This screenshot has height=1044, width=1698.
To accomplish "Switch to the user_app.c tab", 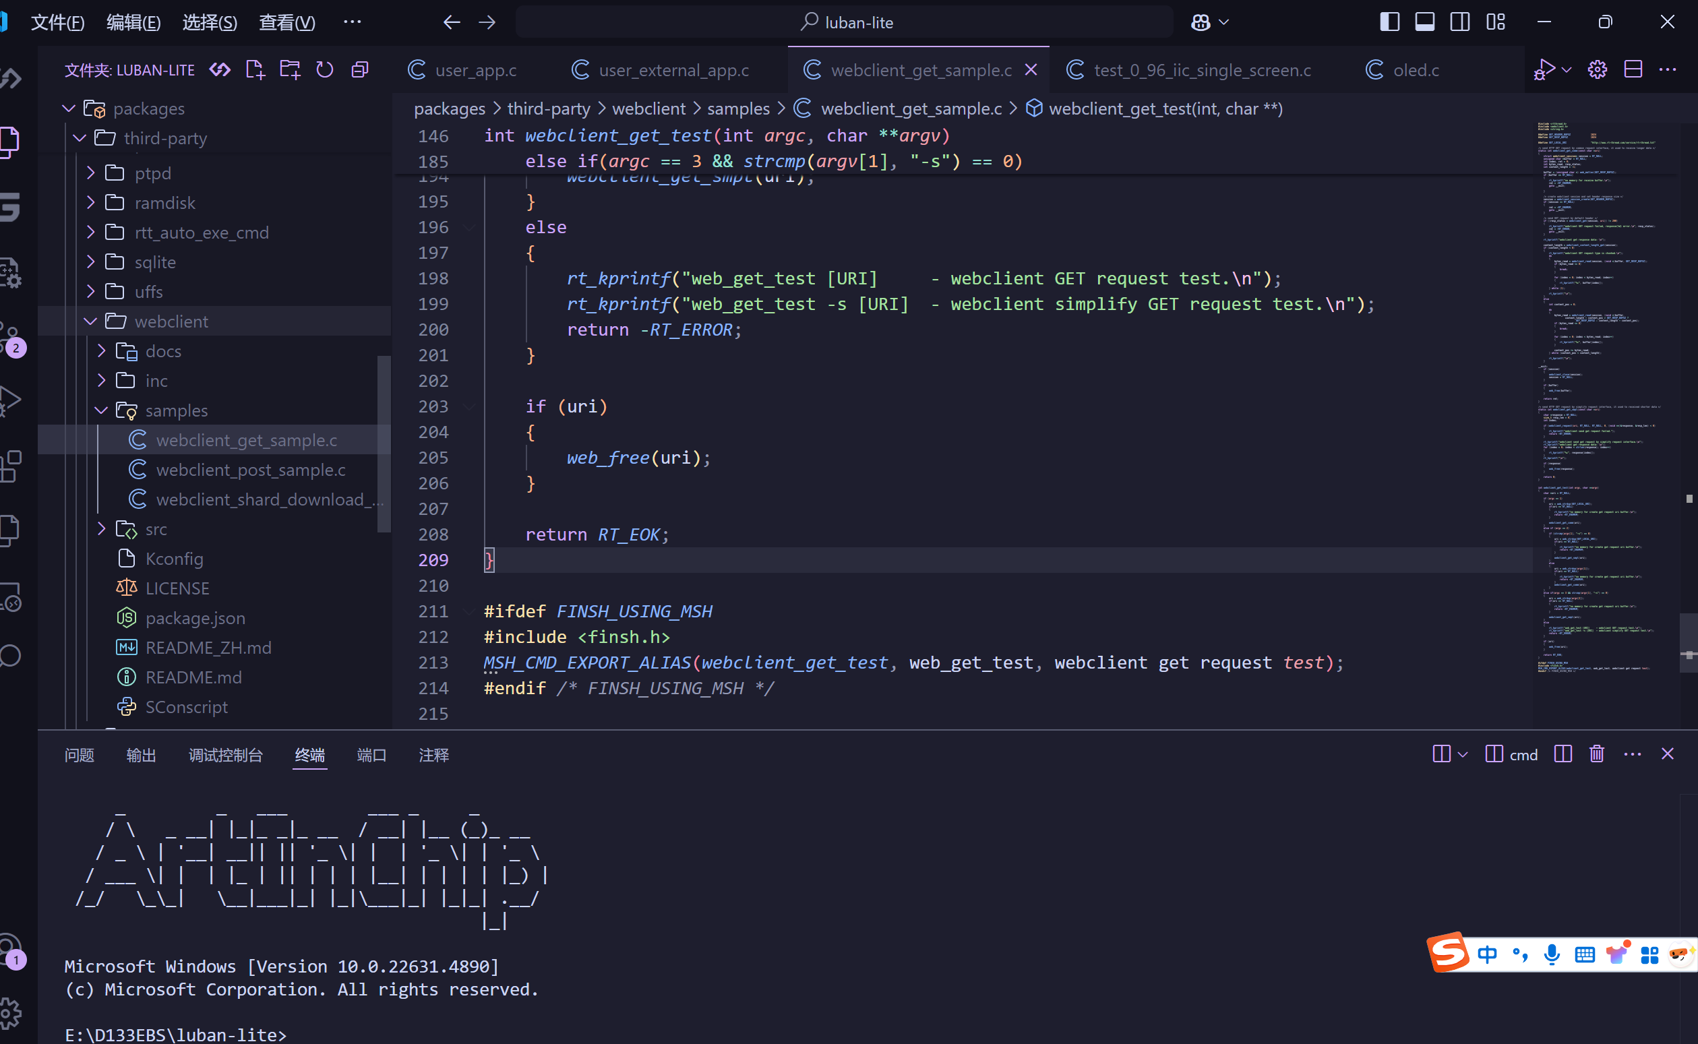I will (475, 69).
